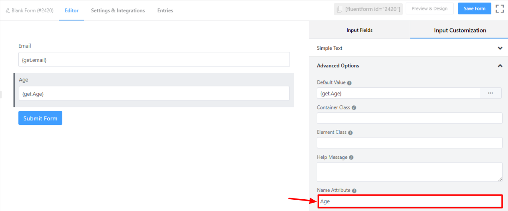Viewport: 508px width, 211px height.
Task: Expand the Simple Text section
Action: 500,48
